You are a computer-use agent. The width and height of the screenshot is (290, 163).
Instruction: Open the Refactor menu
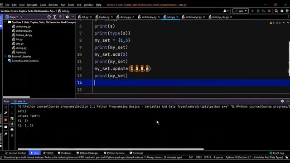click(53, 5)
